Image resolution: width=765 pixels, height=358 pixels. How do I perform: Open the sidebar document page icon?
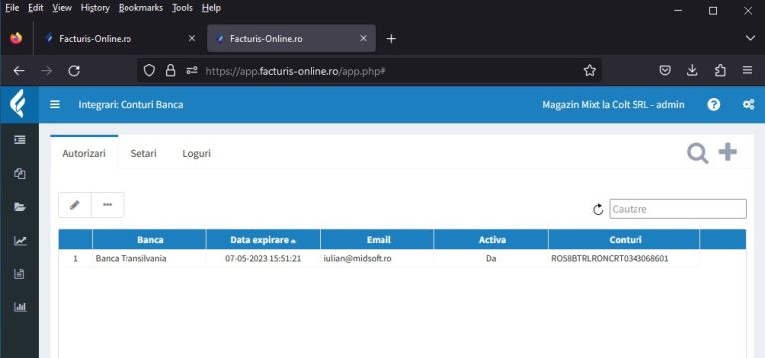coord(20,273)
